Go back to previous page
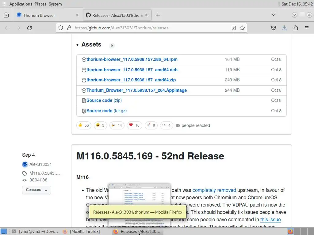 click(x=7, y=28)
